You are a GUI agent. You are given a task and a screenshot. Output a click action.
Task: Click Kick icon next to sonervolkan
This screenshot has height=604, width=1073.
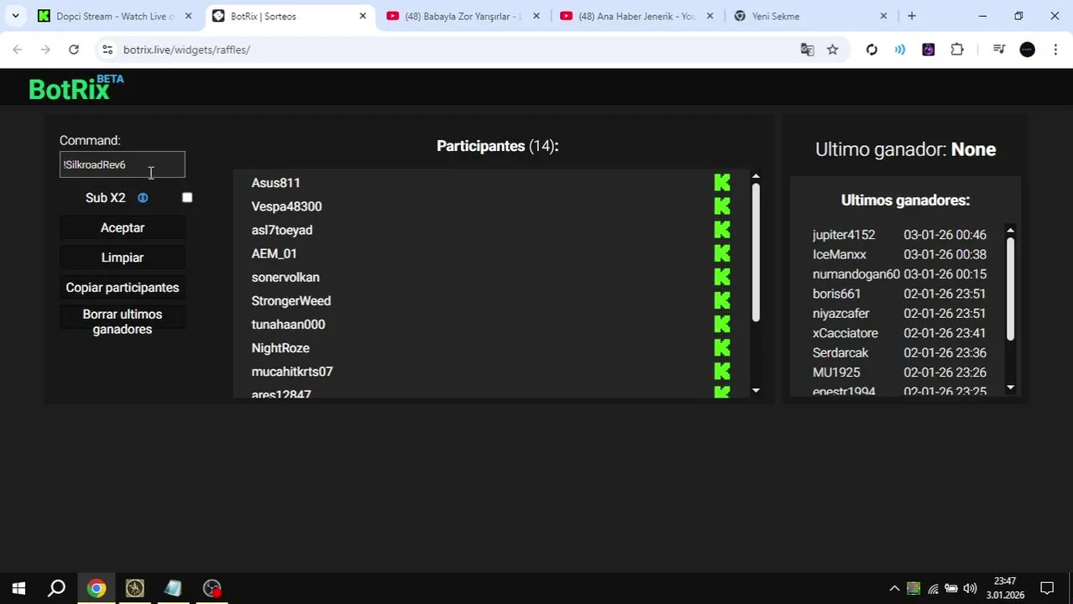(x=722, y=277)
